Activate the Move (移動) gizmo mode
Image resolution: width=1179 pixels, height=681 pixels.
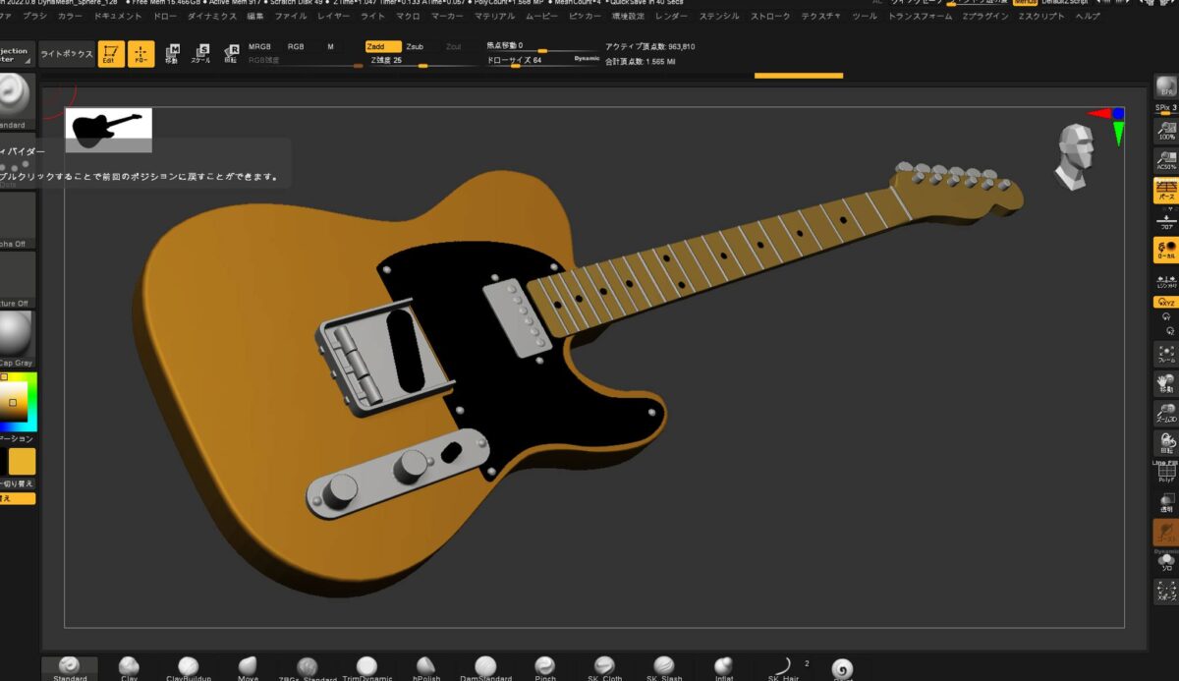(x=172, y=54)
